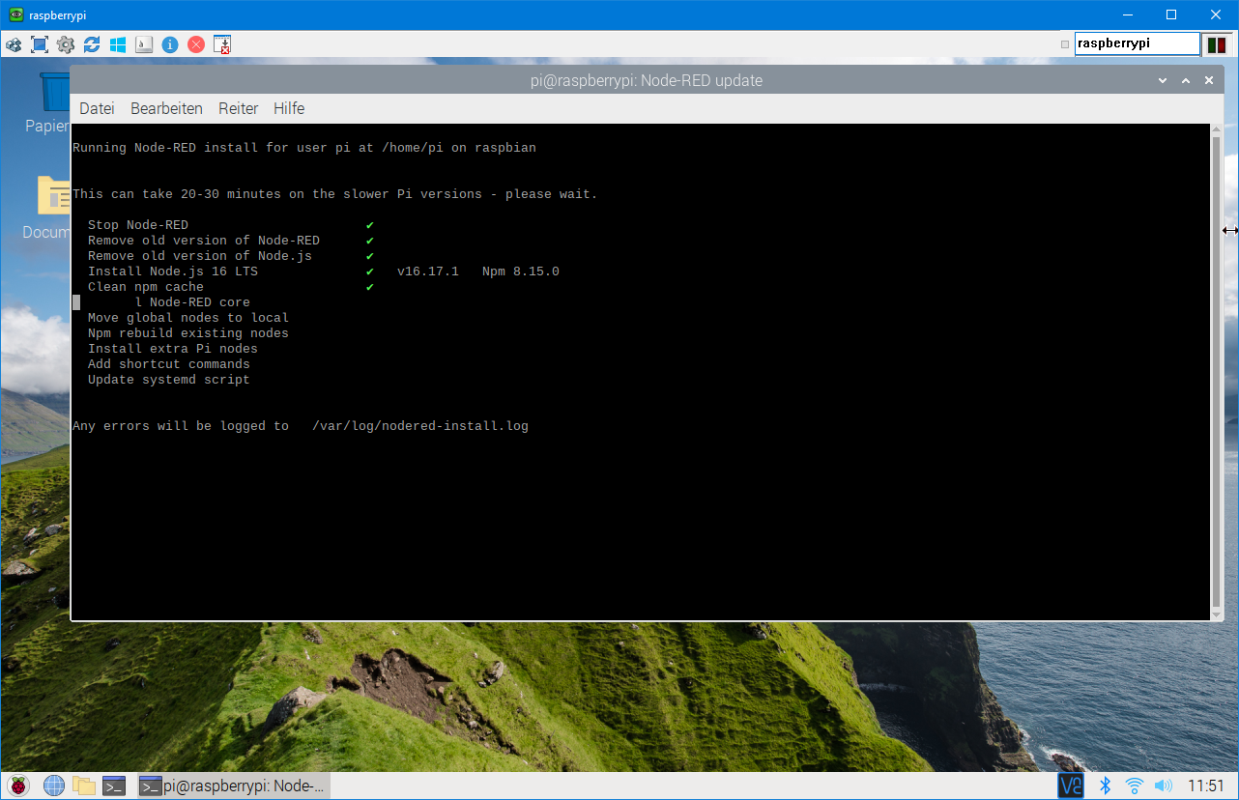The image size is (1239, 800).
Task: Maximize the Node-RED update terminal window
Action: 1186,81
